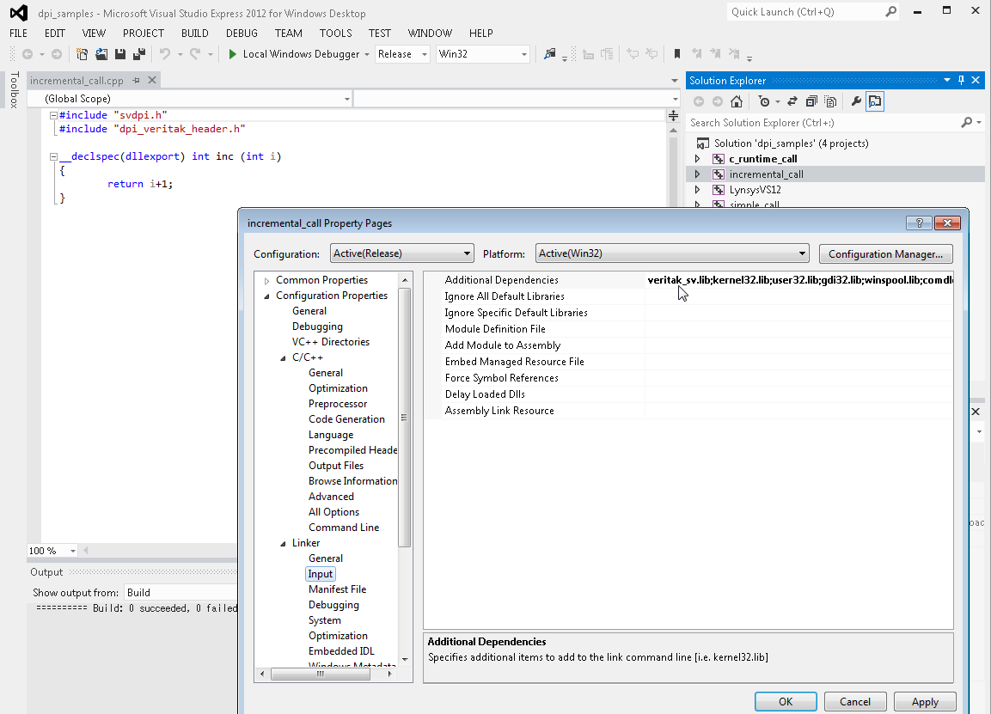Open the EDIT menu

point(55,34)
